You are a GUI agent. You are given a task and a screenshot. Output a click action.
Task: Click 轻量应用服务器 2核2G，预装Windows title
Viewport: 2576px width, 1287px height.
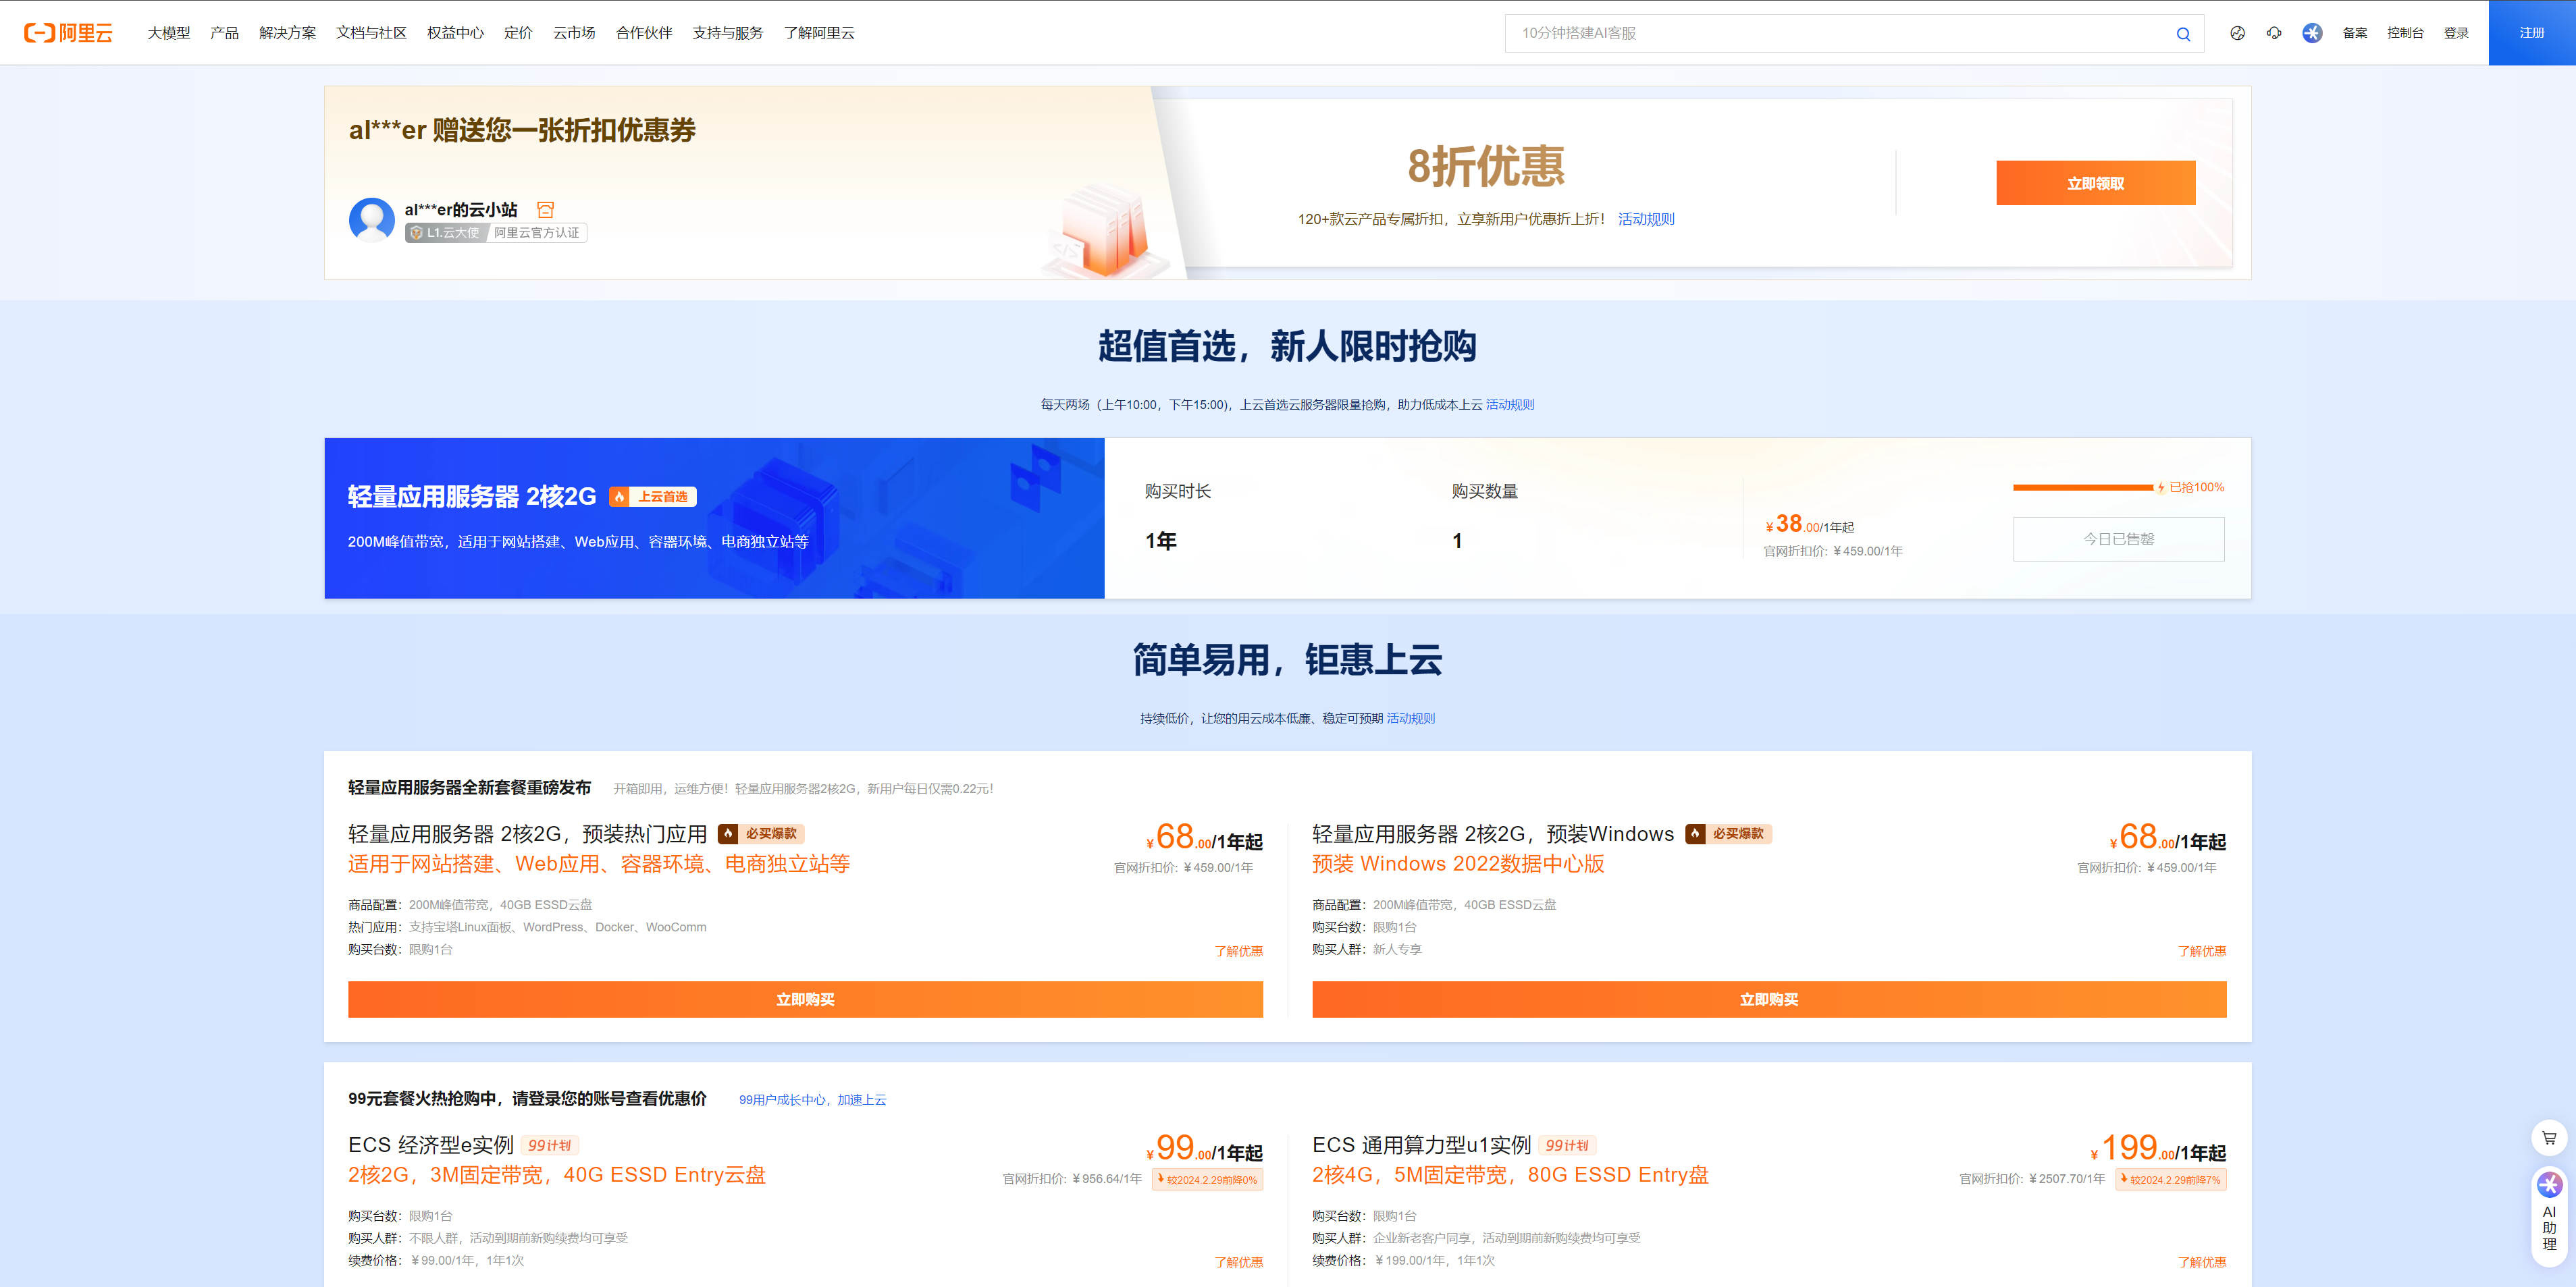[x=1493, y=833]
